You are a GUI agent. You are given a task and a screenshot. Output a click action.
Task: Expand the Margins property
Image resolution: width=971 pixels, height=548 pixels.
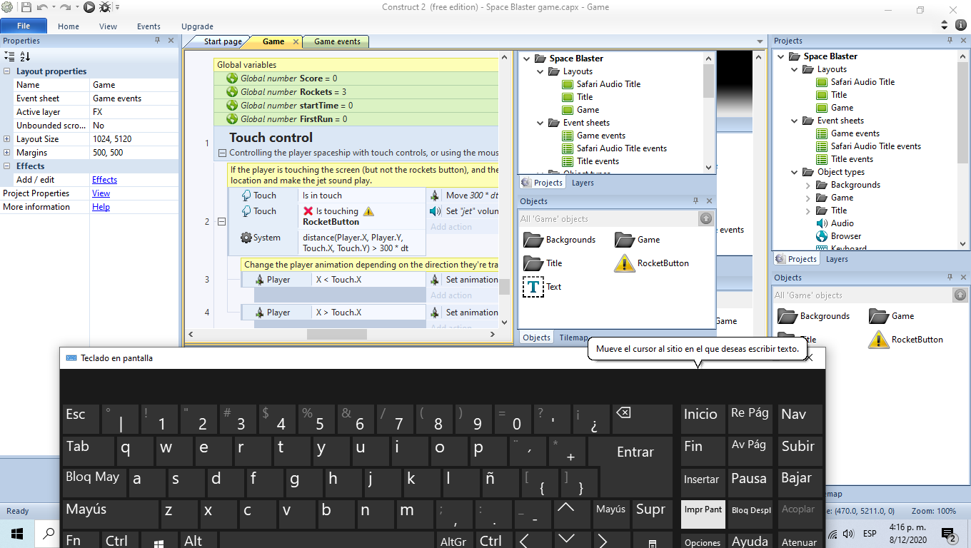[x=7, y=153]
